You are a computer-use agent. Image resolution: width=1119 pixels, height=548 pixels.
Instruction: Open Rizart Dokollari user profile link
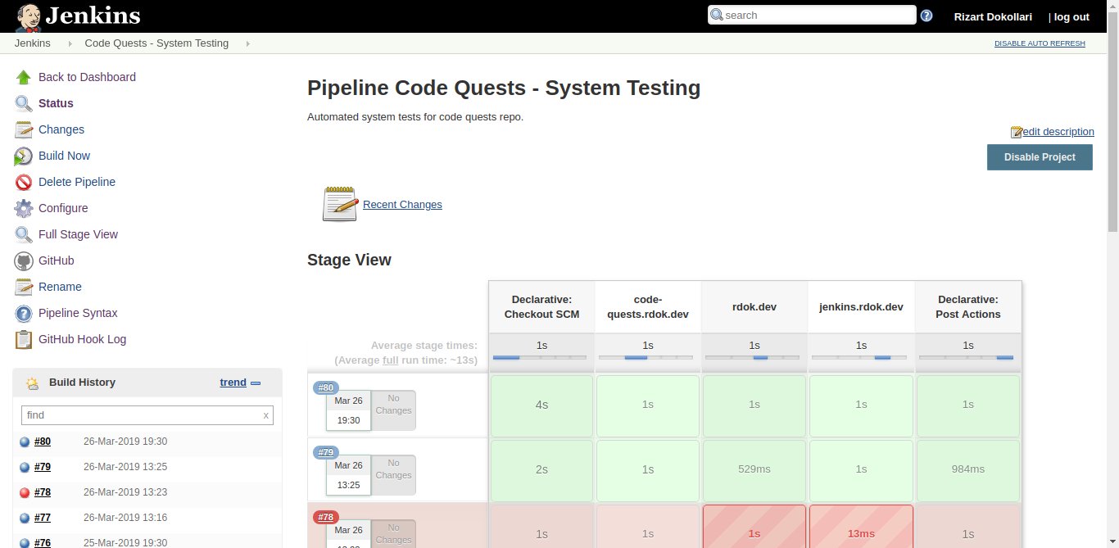click(993, 16)
